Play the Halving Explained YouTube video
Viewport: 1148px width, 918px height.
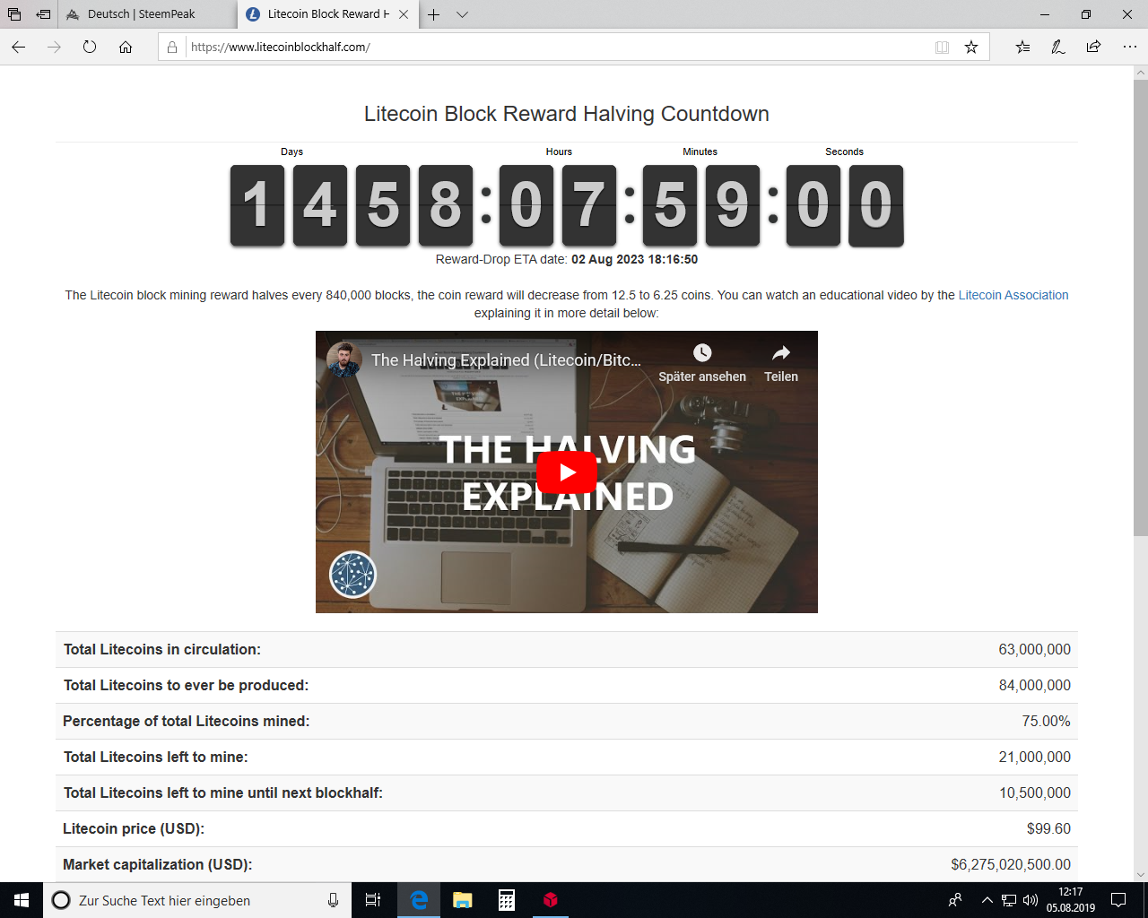tap(567, 472)
